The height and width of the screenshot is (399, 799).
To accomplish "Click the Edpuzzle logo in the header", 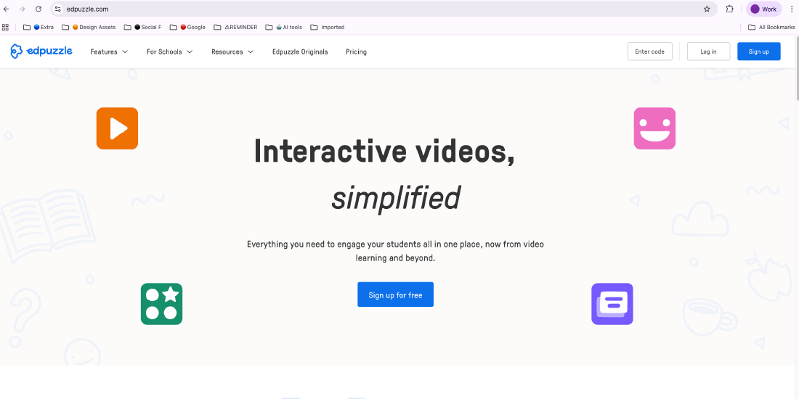I will tap(41, 52).
